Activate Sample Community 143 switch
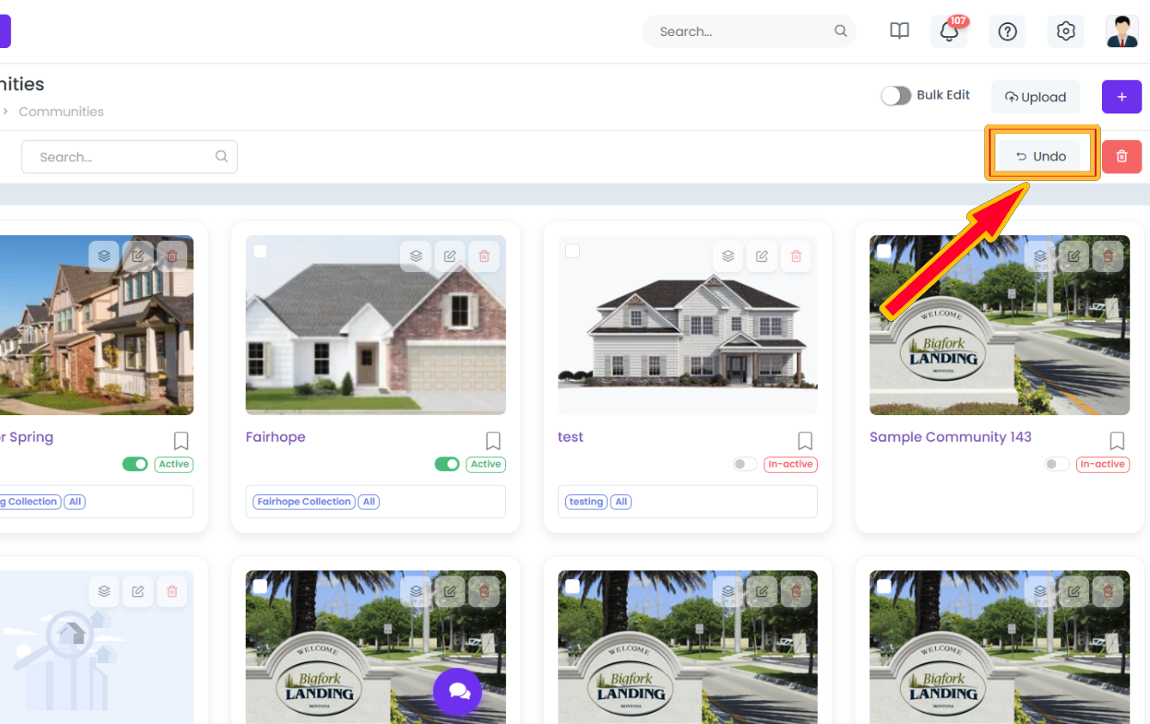This screenshot has width=1150, height=724. coord(1056,464)
